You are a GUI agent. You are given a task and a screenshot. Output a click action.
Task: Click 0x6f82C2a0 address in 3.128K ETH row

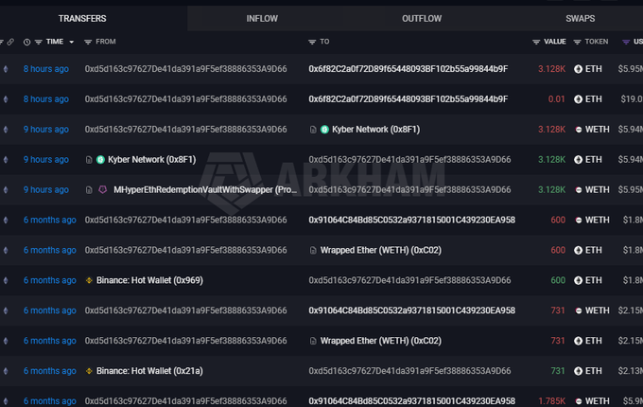click(x=408, y=69)
